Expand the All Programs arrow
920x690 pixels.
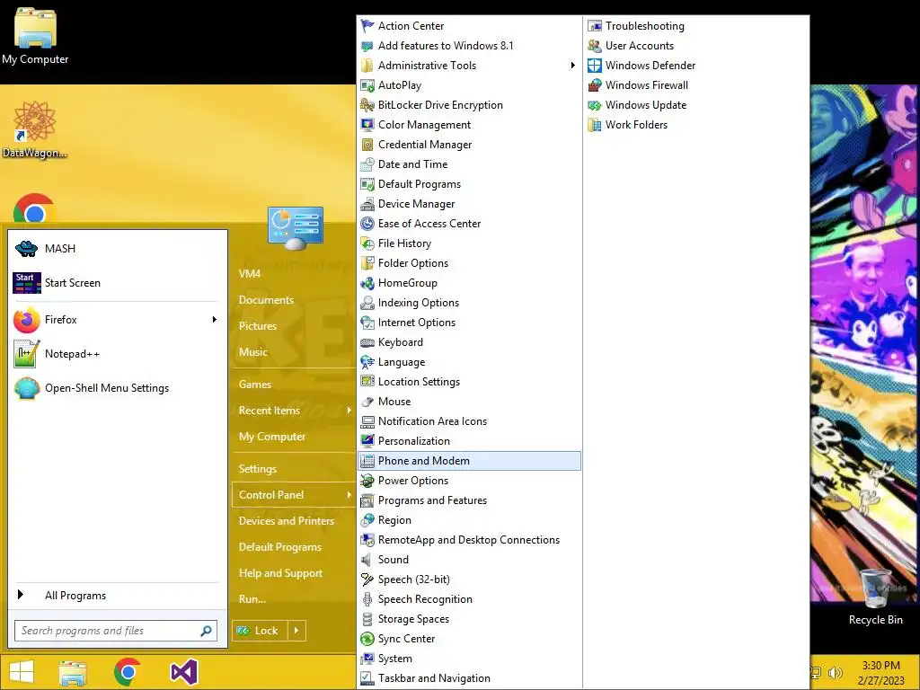tap(21, 595)
